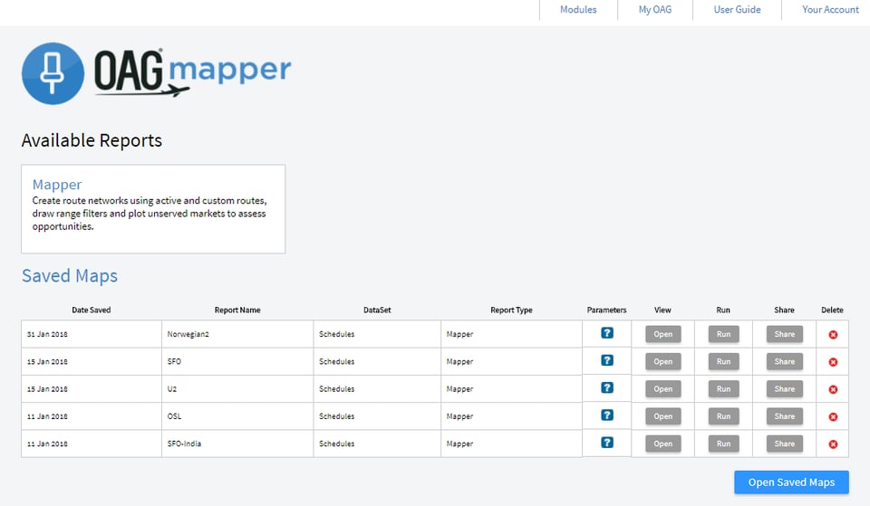Image resolution: width=870 pixels, height=506 pixels.
Task: Open the SFO-India map
Action: (663, 444)
